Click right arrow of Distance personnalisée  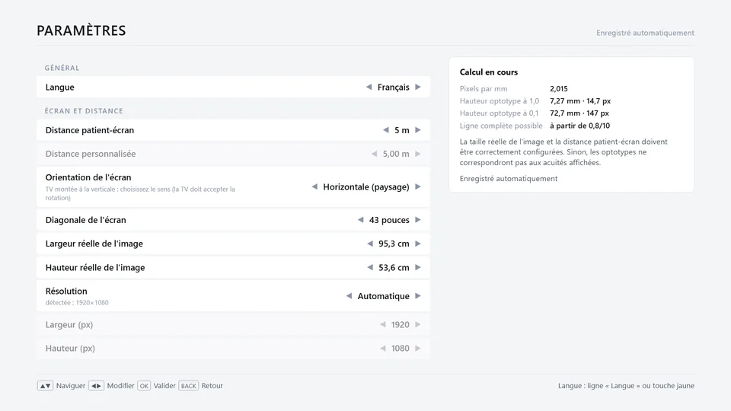[x=418, y=154]
